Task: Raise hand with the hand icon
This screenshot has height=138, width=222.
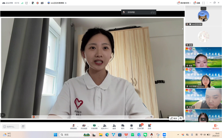Action: (23, 127)
